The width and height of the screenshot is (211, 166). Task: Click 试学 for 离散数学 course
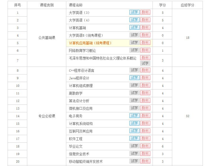[x=134, y=93]
